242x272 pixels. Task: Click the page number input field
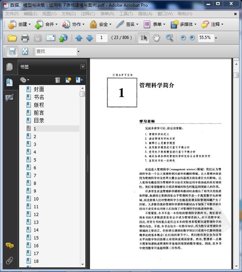click(x=102, y=37)
